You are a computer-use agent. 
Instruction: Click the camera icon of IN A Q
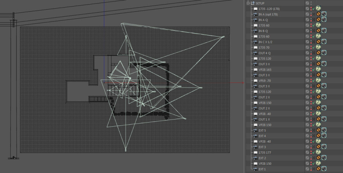pyautogui.click(x=255, y=20)
